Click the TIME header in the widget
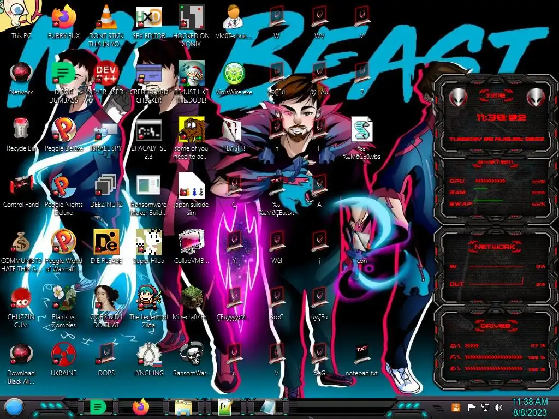Screen dimensions: 559x419 coord(496,95)
